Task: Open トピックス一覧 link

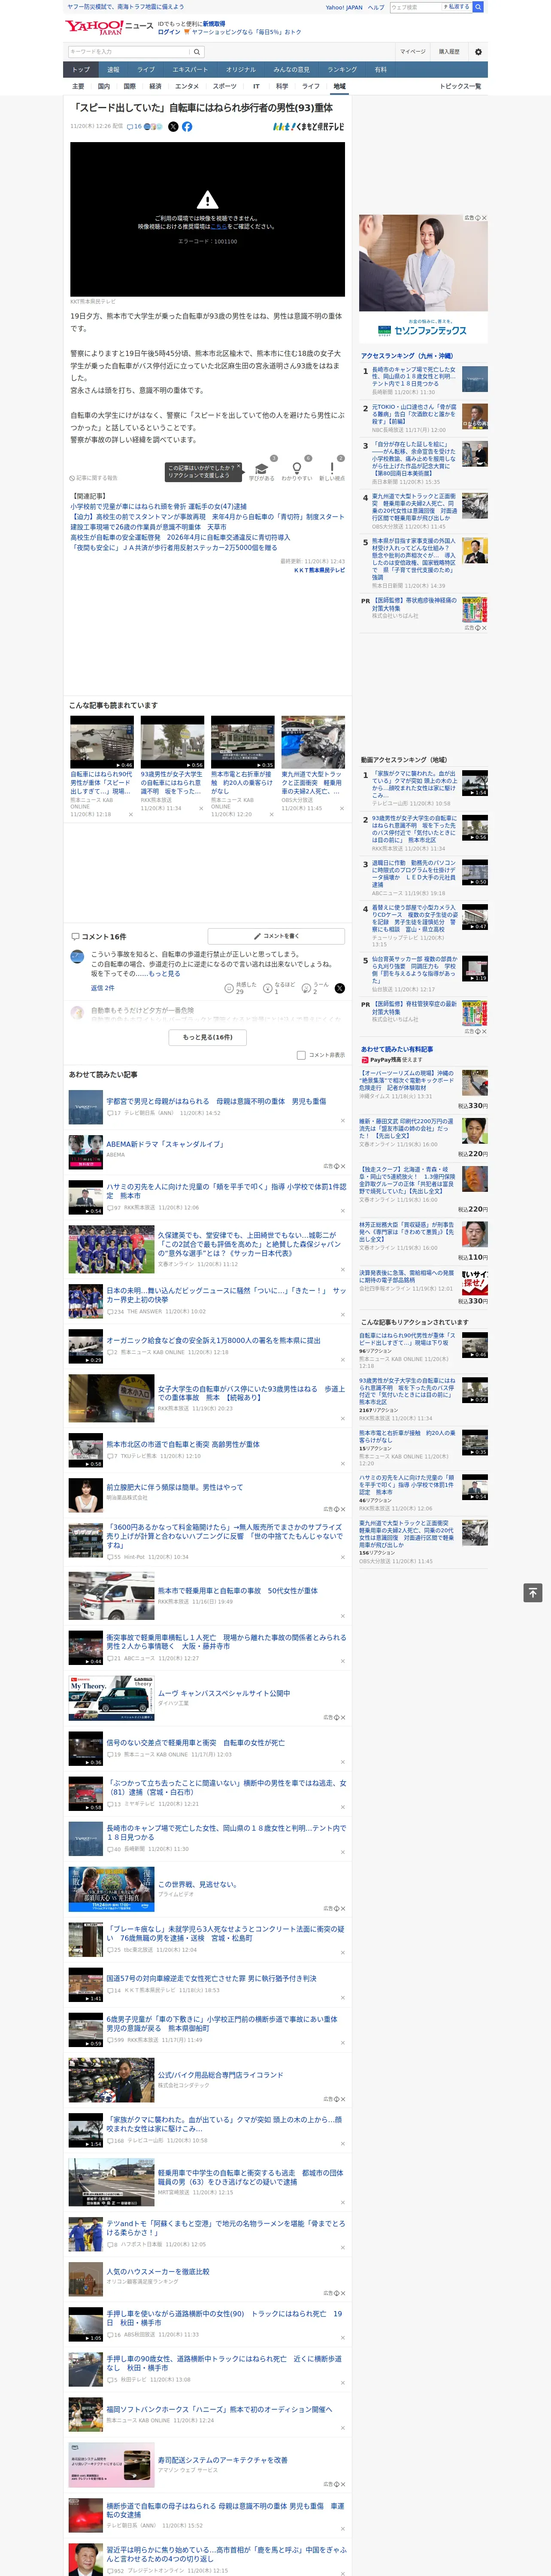Action: 460,86
